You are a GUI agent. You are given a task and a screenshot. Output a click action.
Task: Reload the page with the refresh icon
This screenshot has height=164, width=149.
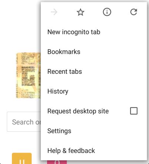point(134,12)
